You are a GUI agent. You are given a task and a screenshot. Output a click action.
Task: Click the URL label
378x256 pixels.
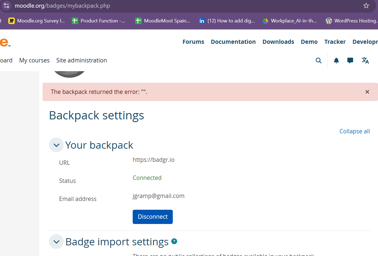pos(65,163)
